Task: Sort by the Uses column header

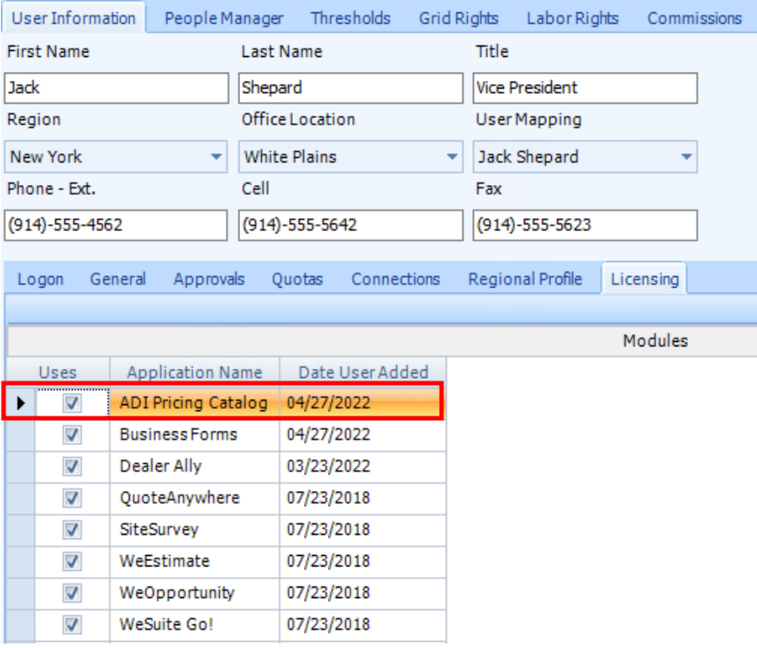Action: (x=58, y=372)
